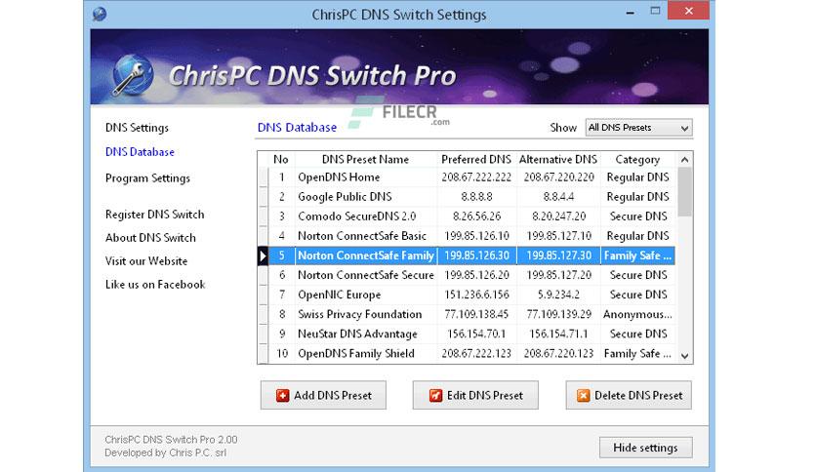Click the pencil icon on Edit DNS Preset

tap(435, 395)
